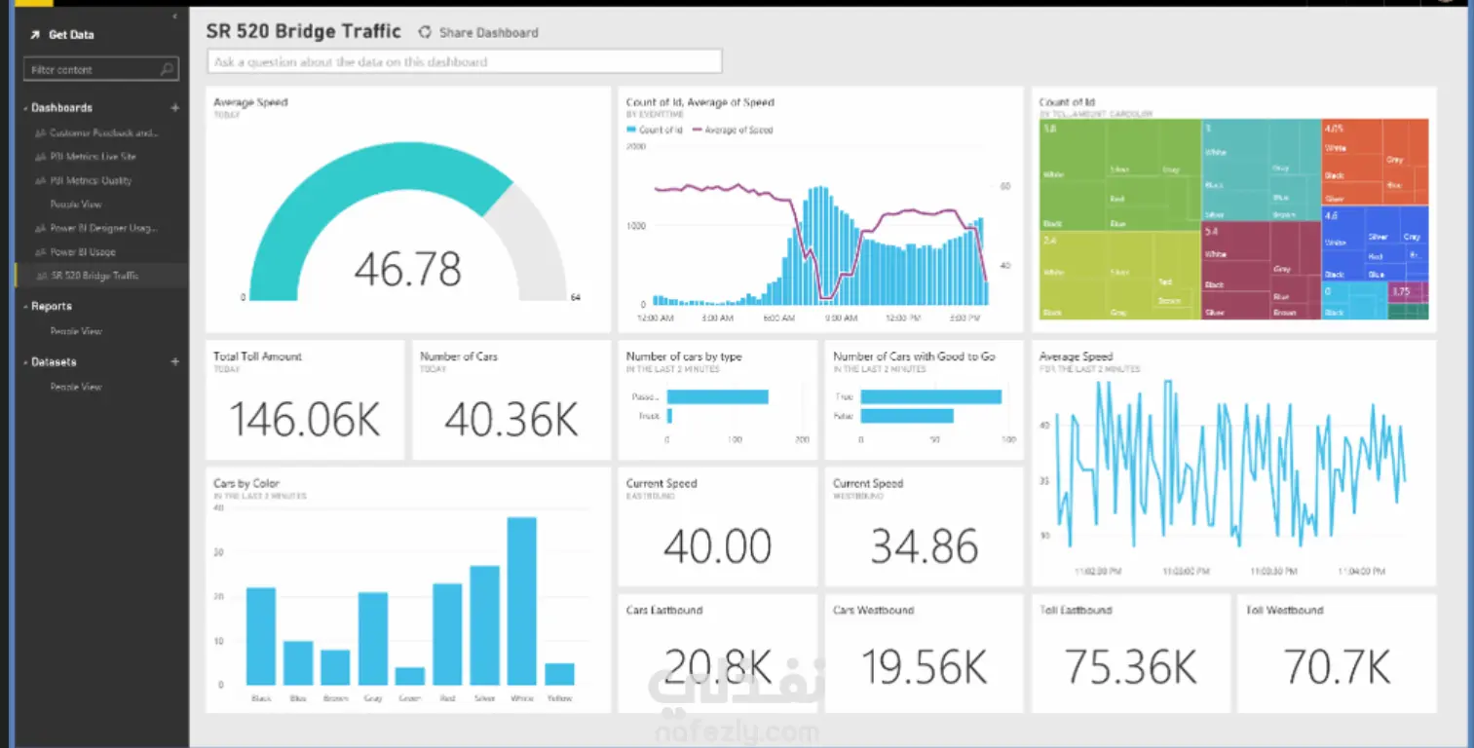Open the PBI Metrics: Quality dashboard
This screenshot has height=748, width=1474.
click(x=91, y=180)
